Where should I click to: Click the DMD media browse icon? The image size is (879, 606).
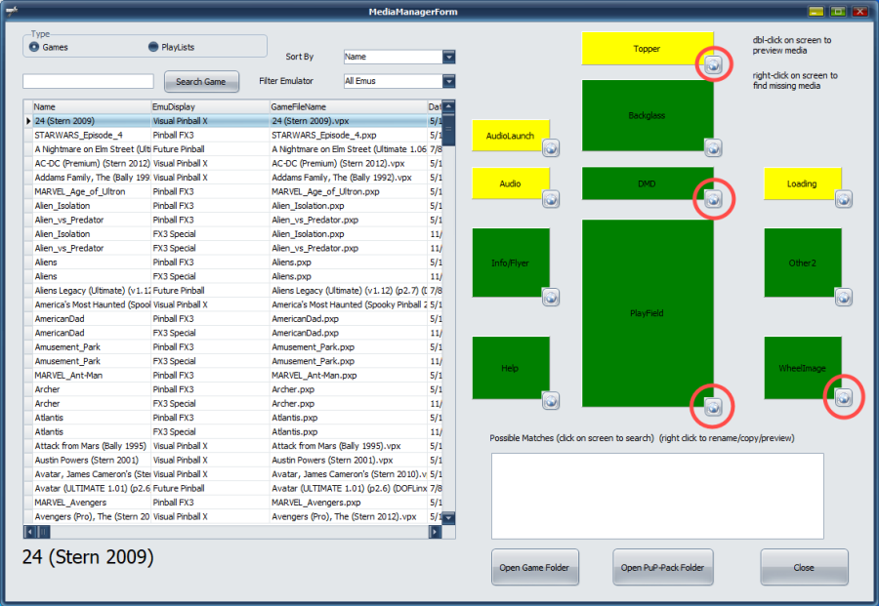click(x=713, y=199)
